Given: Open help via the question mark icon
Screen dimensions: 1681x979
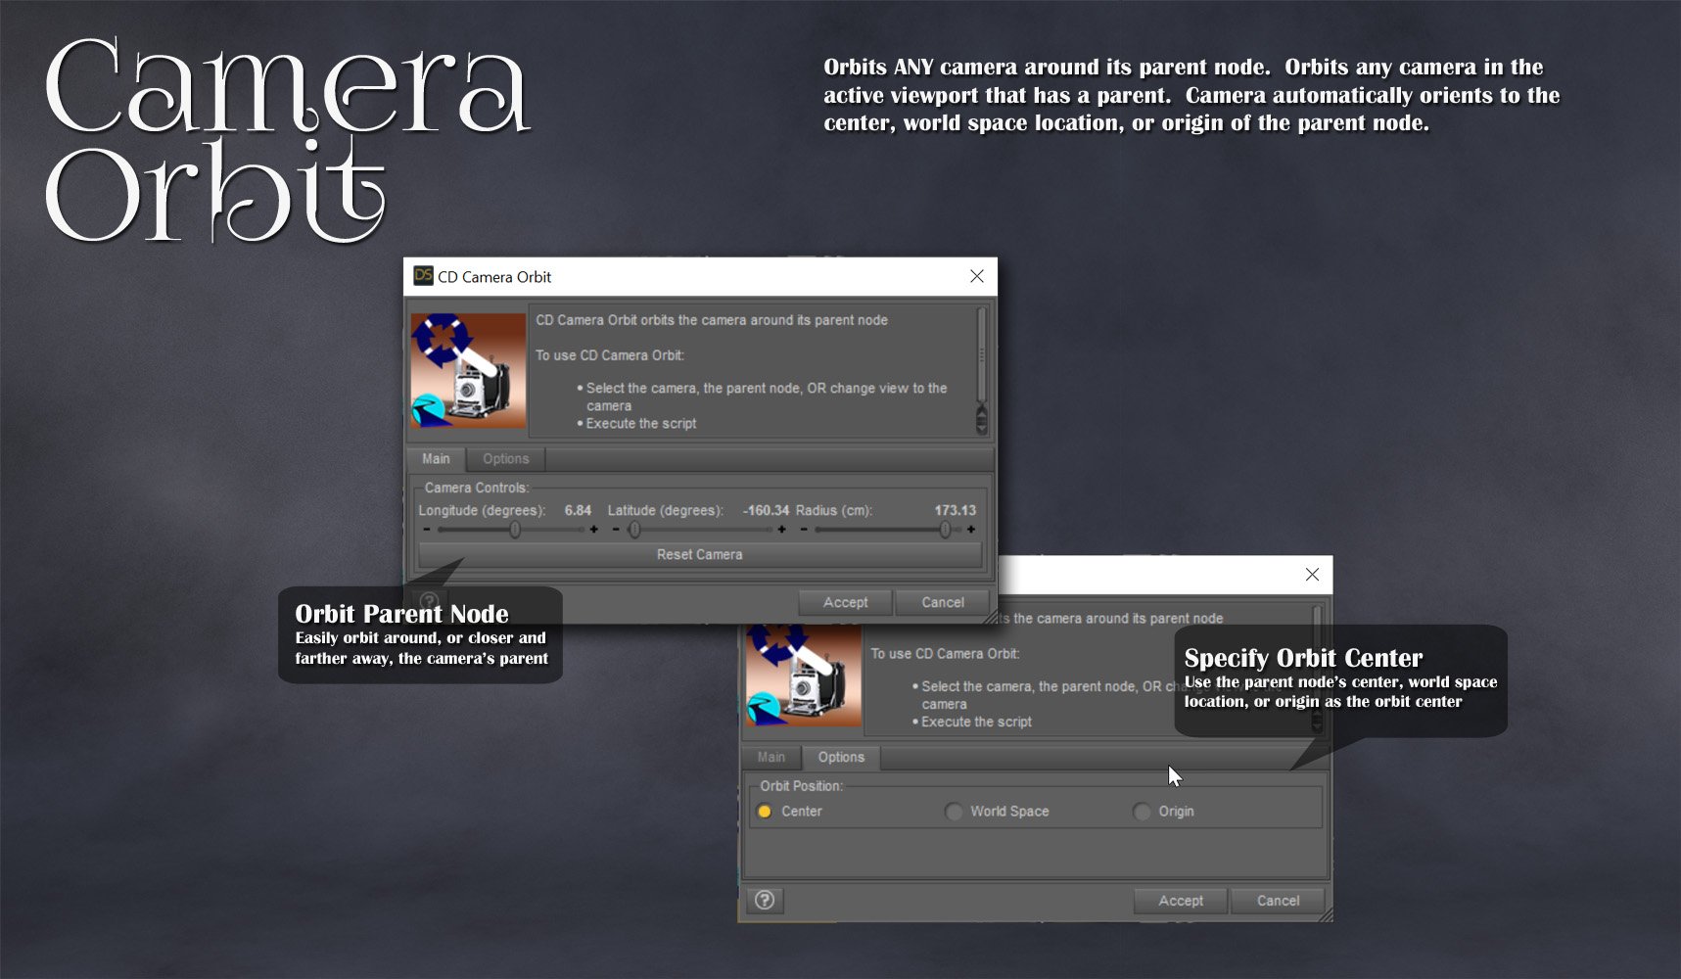Looking at the screenshot, I should 428,599.
